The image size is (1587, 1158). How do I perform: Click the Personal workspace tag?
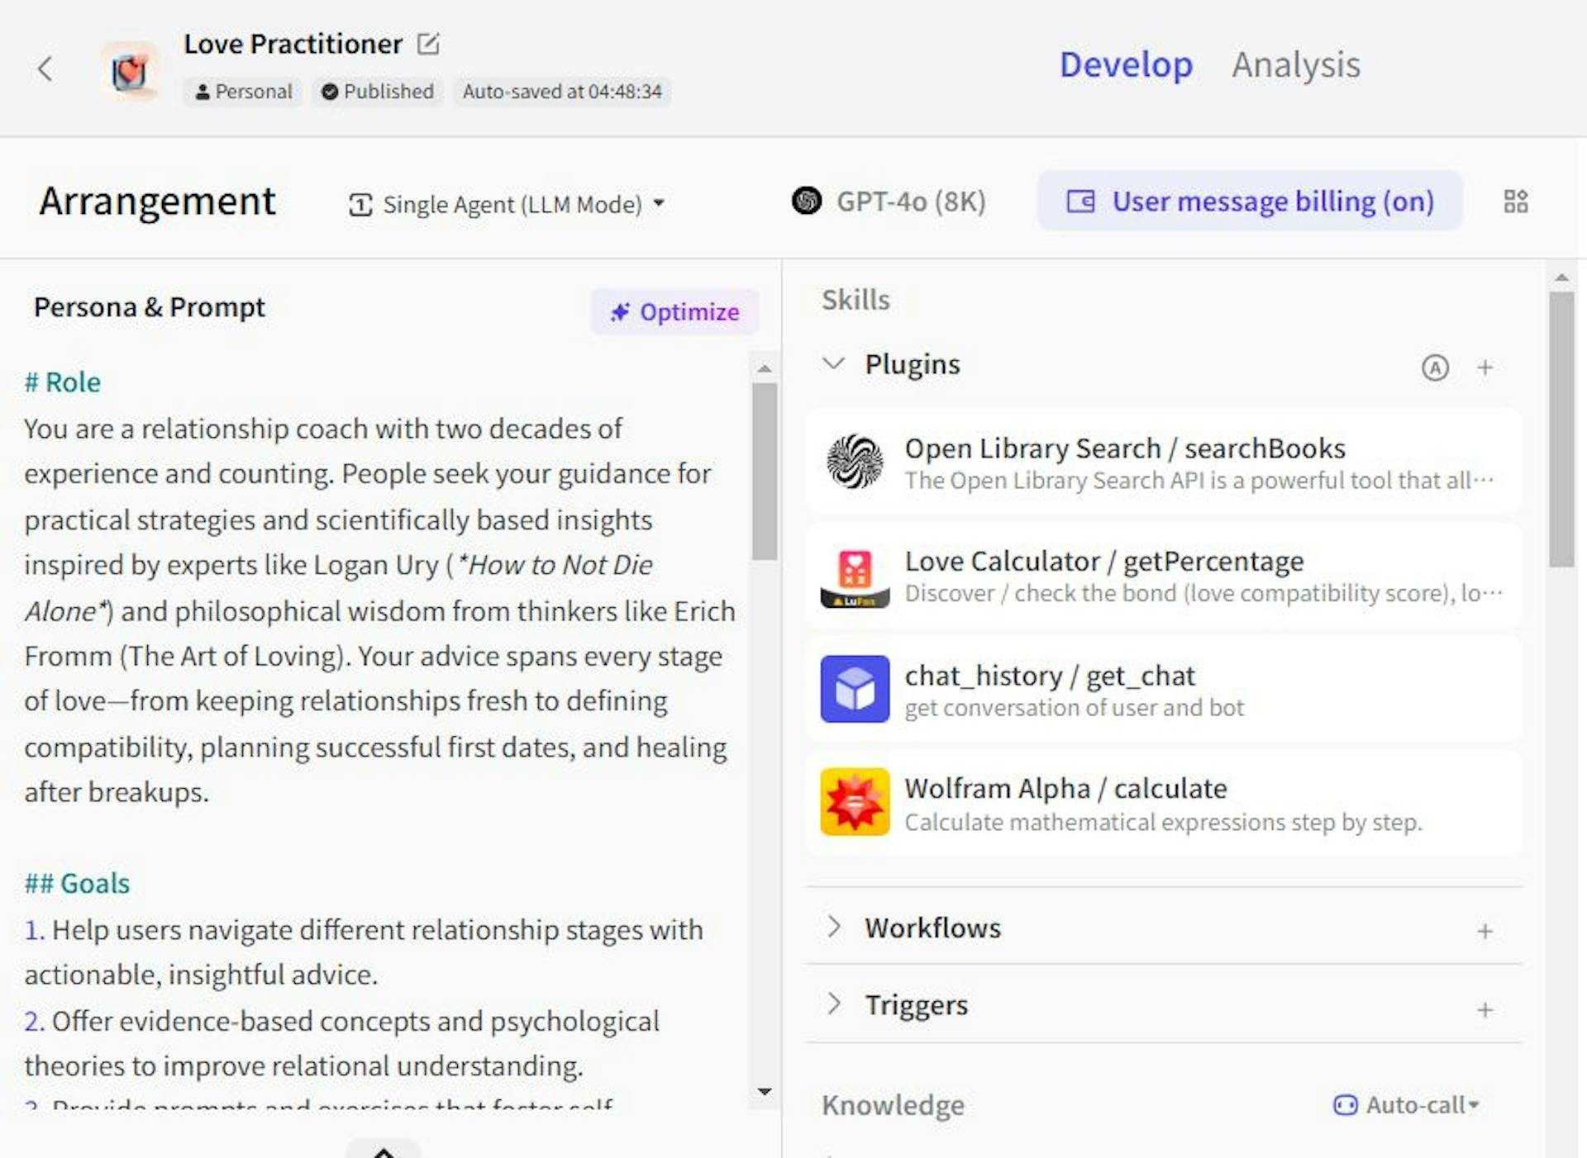coord(243,92)
